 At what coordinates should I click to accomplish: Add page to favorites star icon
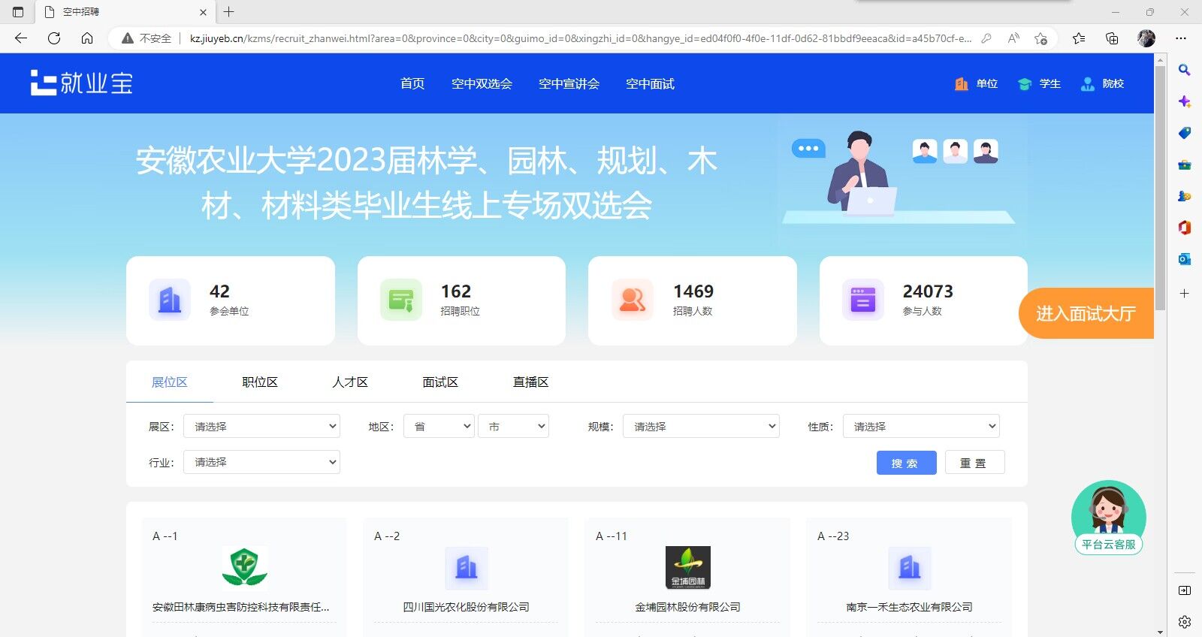click(1040, 38)
